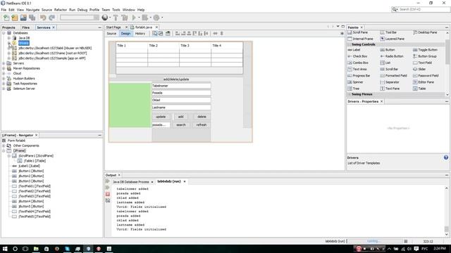The width and height of the screenshot is (451, 253).
Task: Open the File menu
Action: coord(4,10)
